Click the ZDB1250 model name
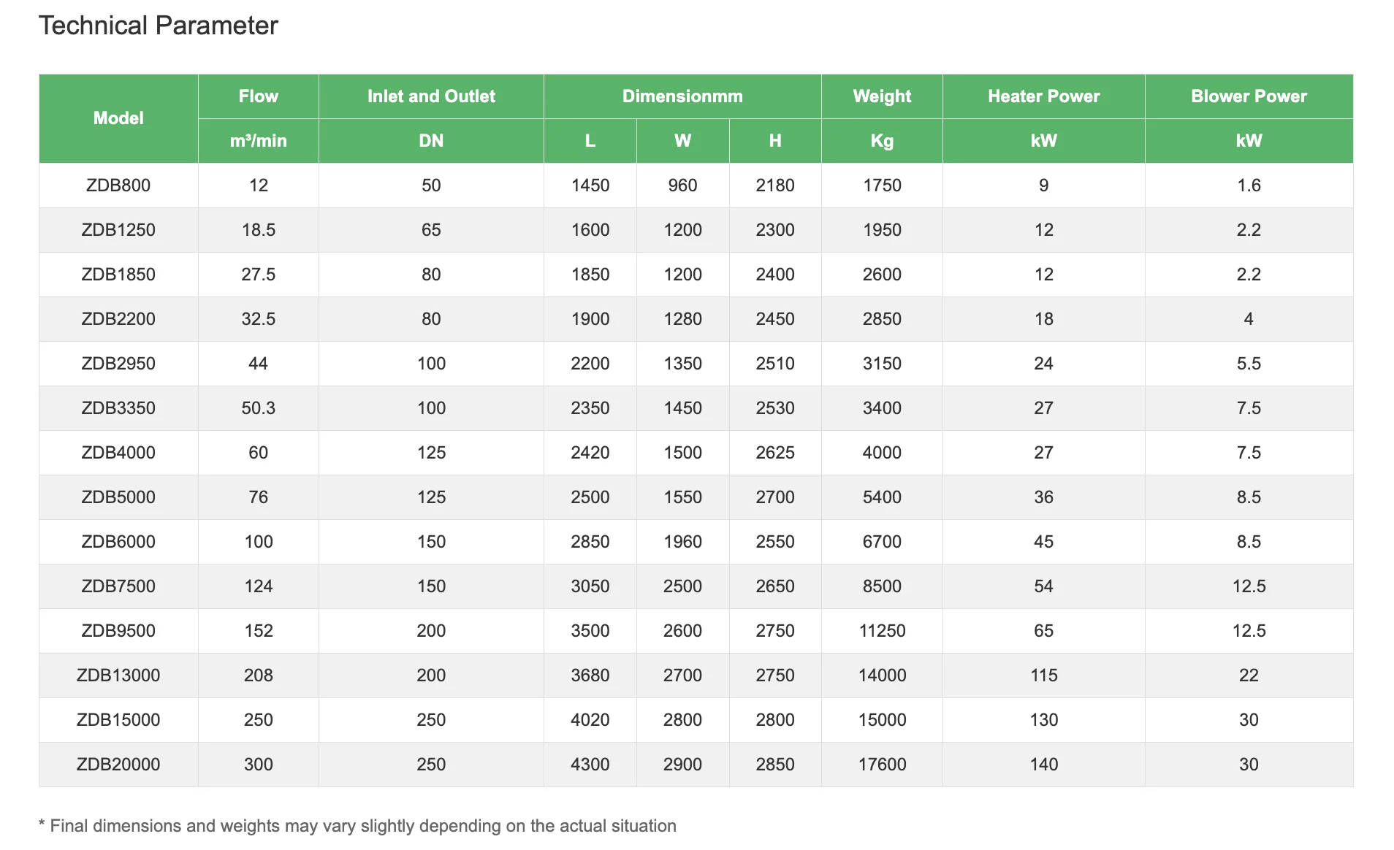The height and width of the screenshot is (850, 1394). (118, 230)
